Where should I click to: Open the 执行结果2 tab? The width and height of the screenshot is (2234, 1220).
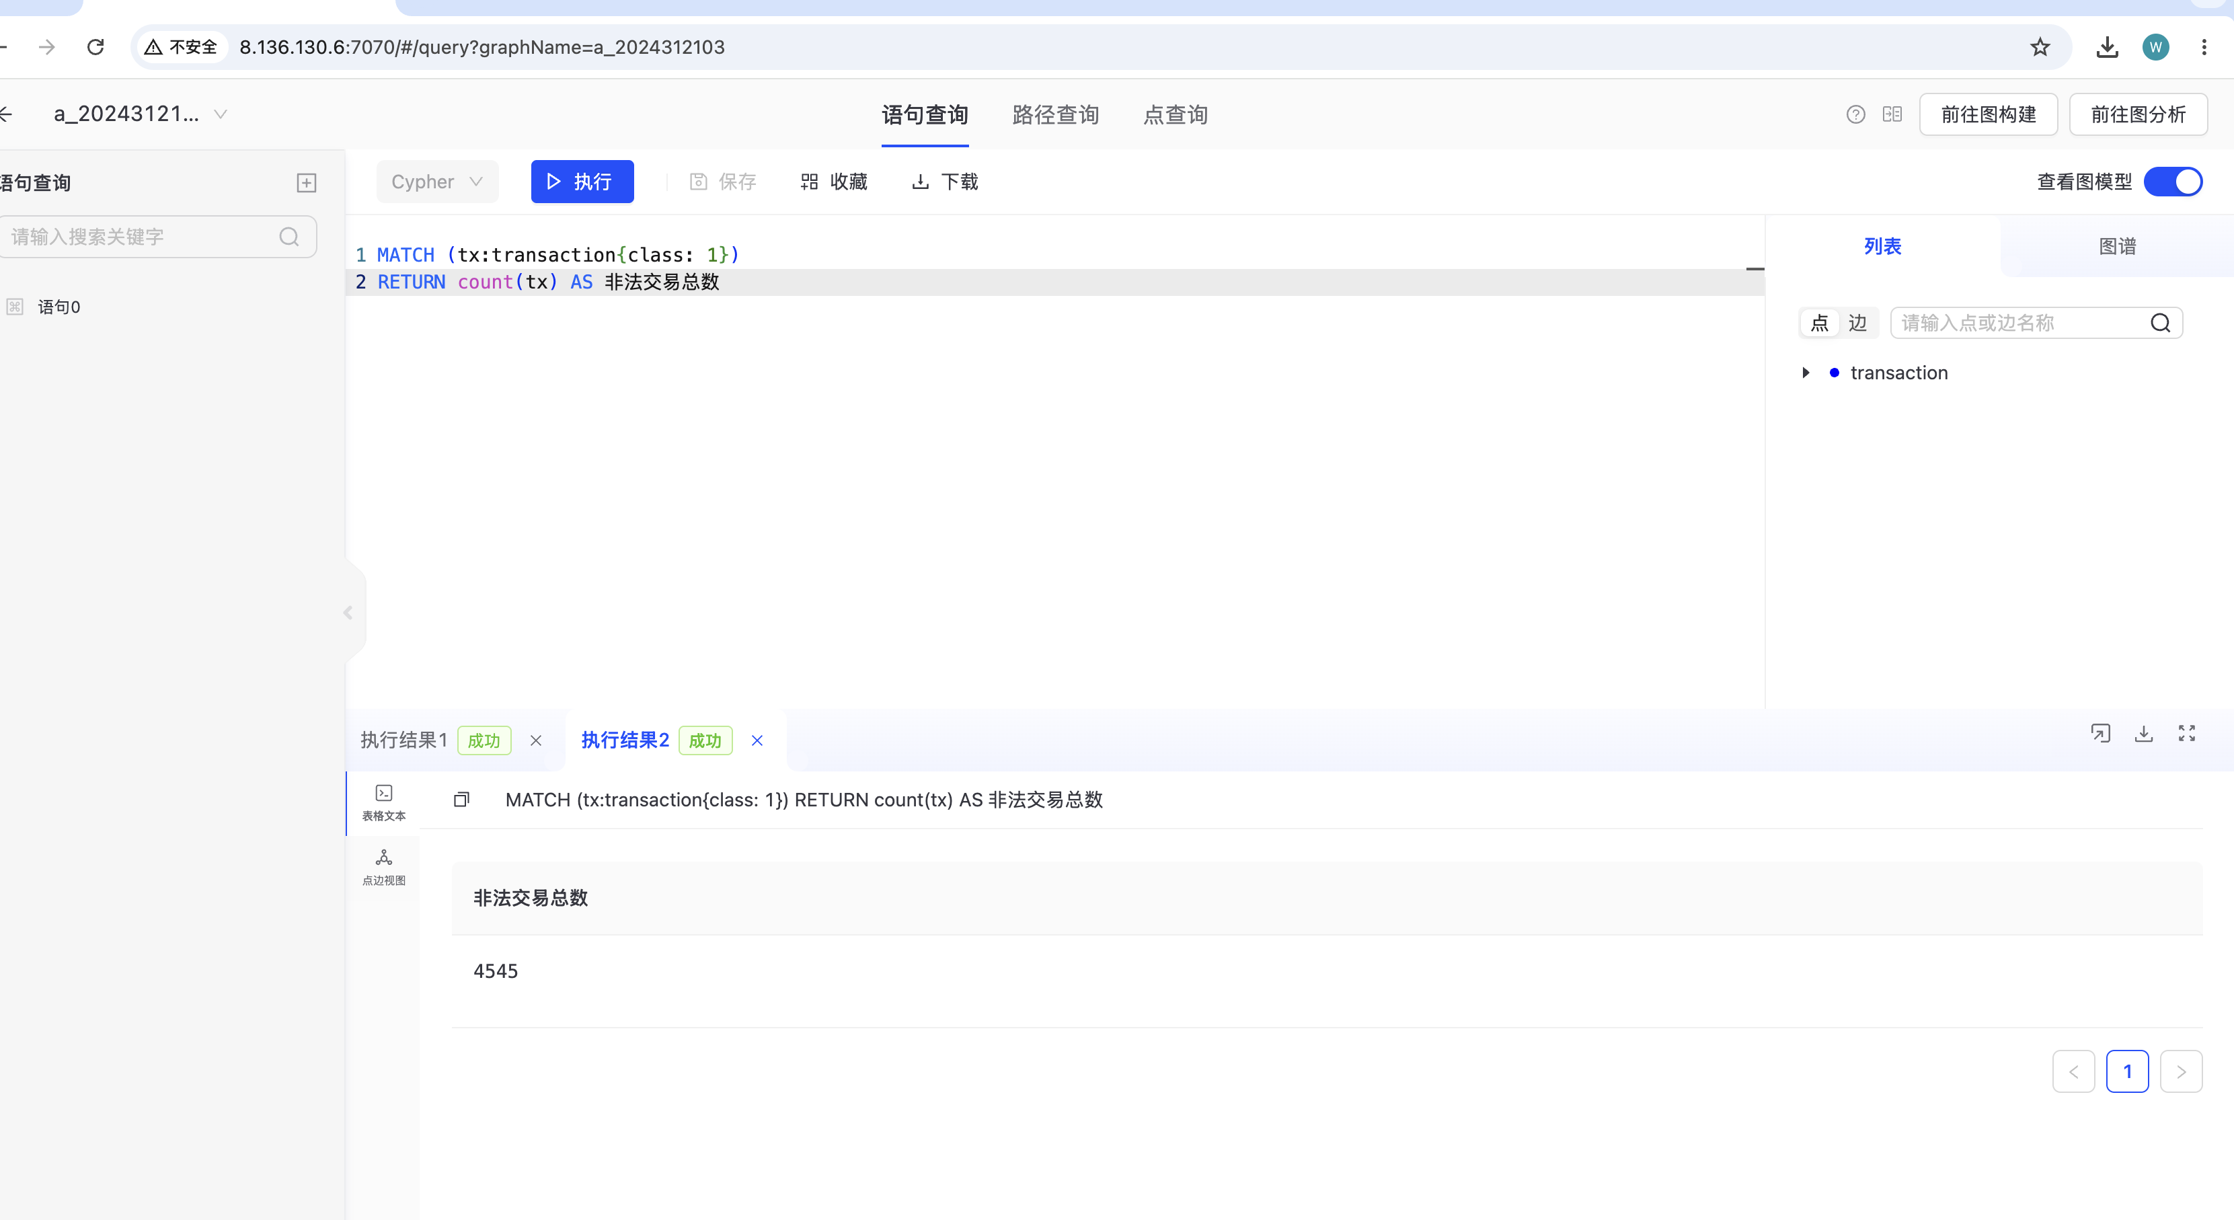625,740
